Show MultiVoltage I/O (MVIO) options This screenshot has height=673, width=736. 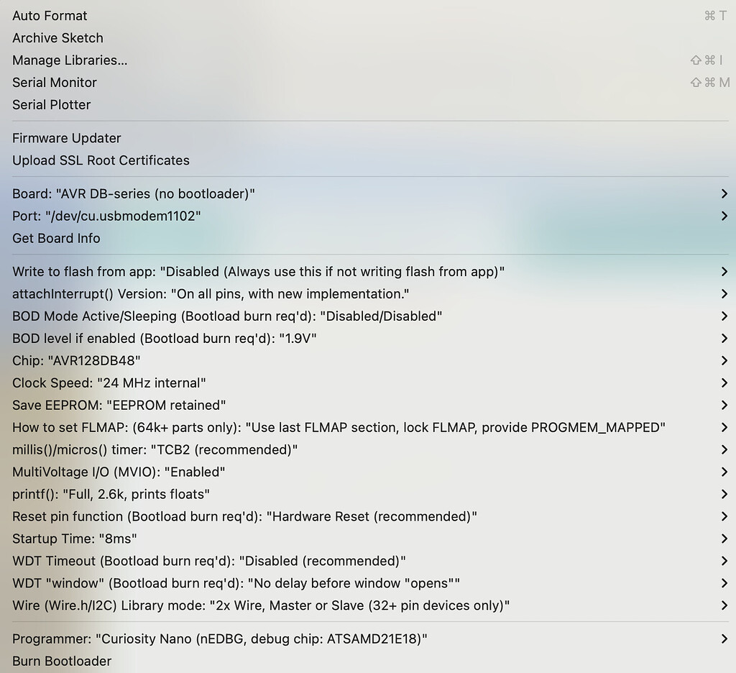click(368, 472)
